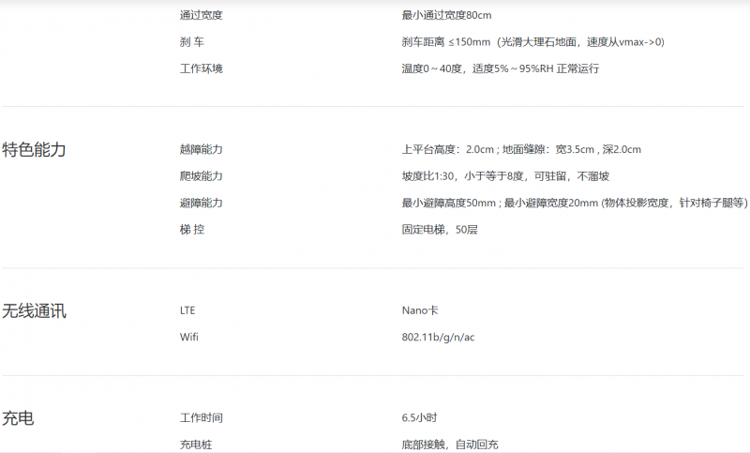Click the 无线通讯 section heading
The height and width of the screenshot is (453, 750).
34,311
